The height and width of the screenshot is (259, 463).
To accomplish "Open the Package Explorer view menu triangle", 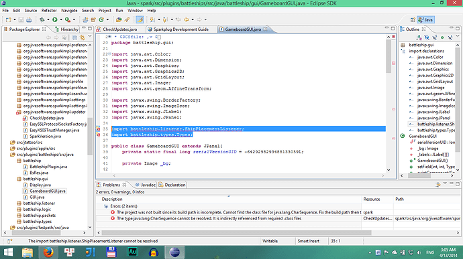I will 90,36.
